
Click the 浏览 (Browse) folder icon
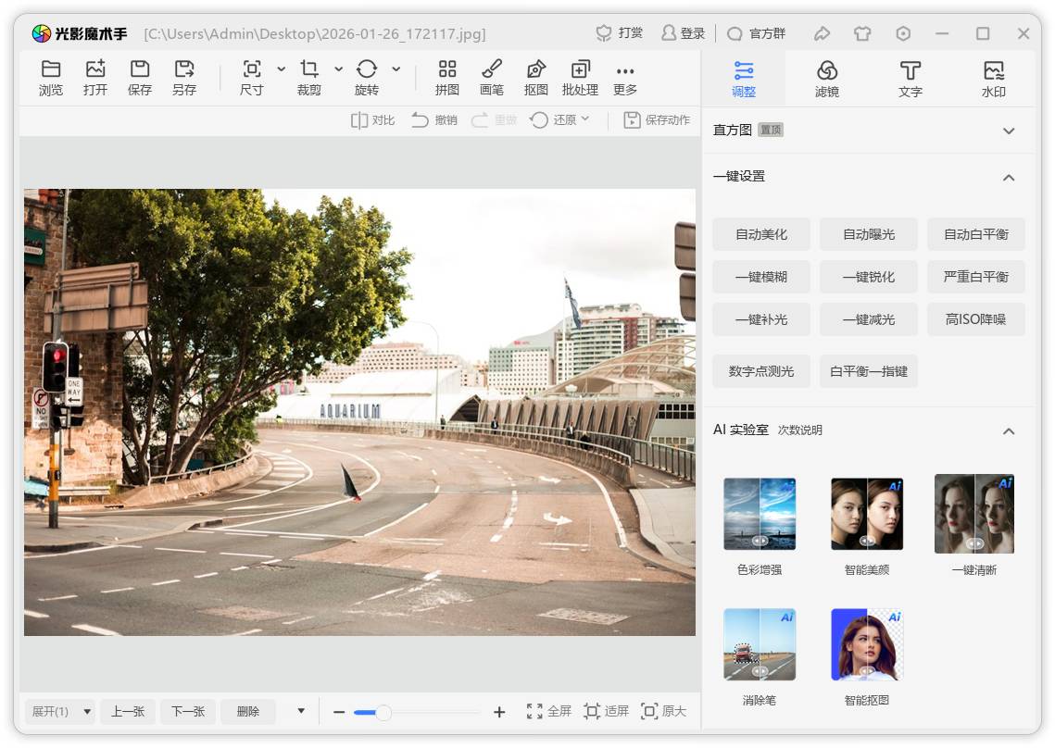pos(51,69)
